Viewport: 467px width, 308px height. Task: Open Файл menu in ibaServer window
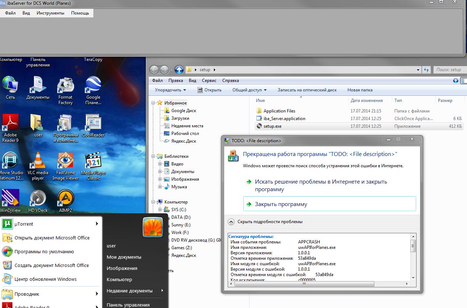(10, 13)
